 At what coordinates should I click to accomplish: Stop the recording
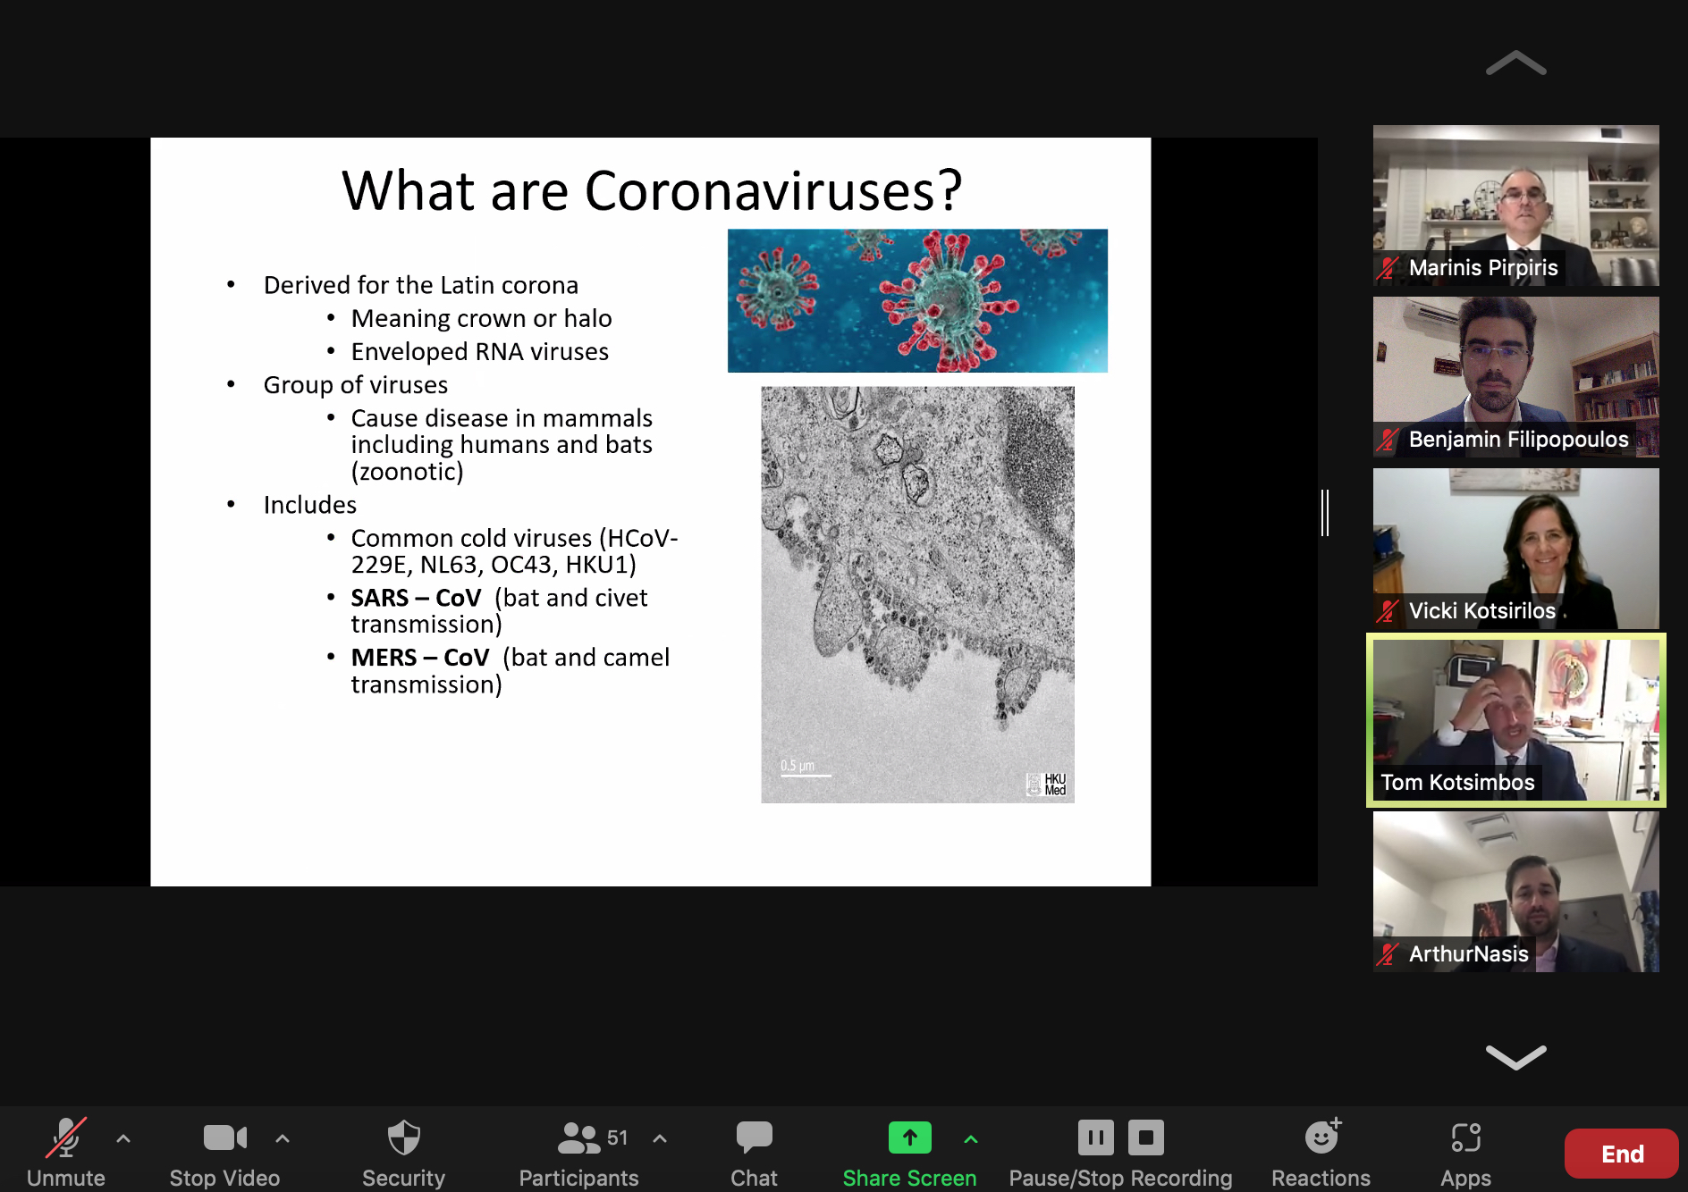(1146, 1137)
